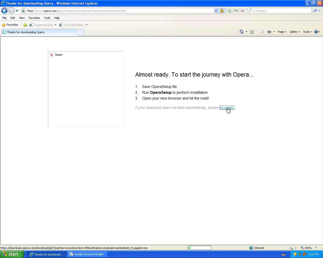Expand the Home button dropdown arrow
The height and width of the screenshot is (258, 323).
(246, 32)
